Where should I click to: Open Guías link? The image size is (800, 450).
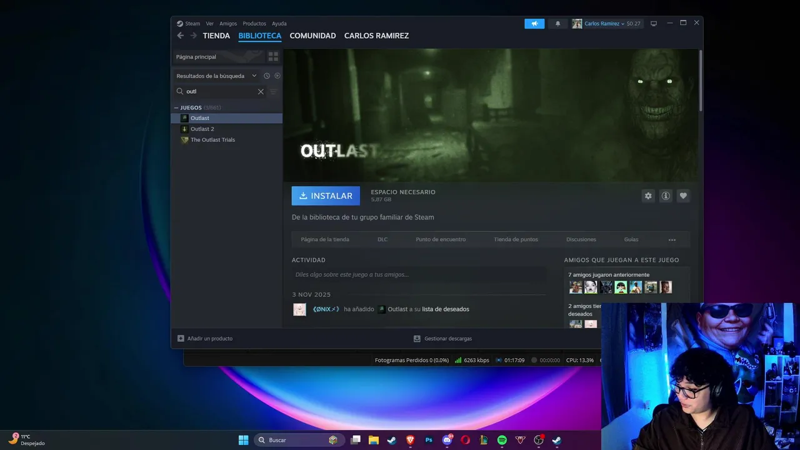[631, 239]
